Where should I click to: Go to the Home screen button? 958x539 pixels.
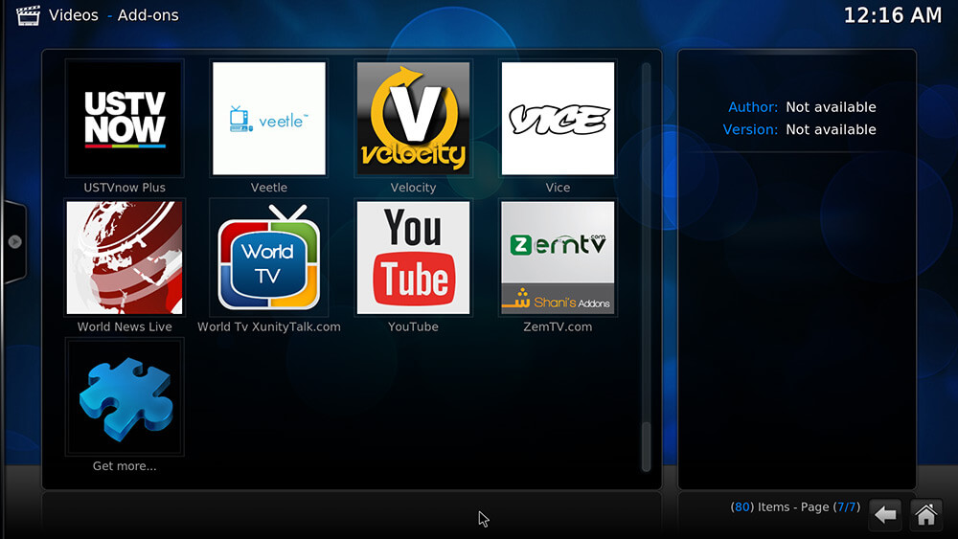coord(925,515)
